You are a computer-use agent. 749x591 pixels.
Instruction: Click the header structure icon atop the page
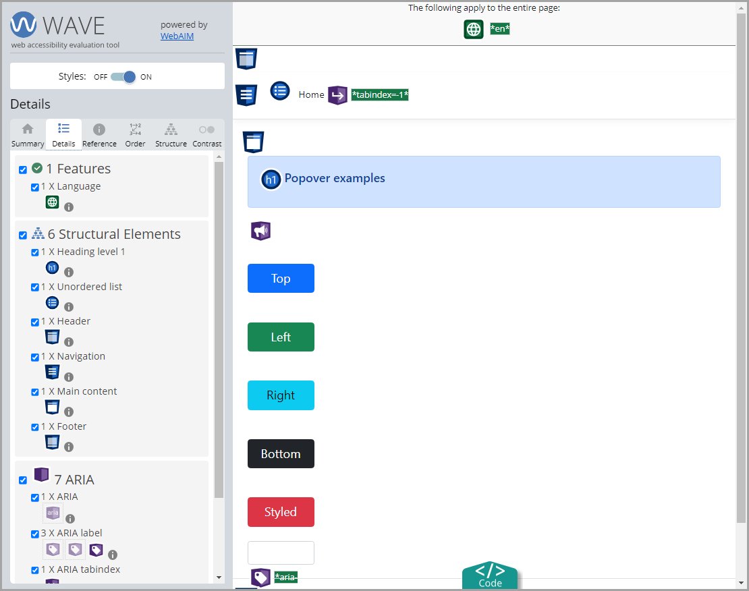(x=246, y=59)
